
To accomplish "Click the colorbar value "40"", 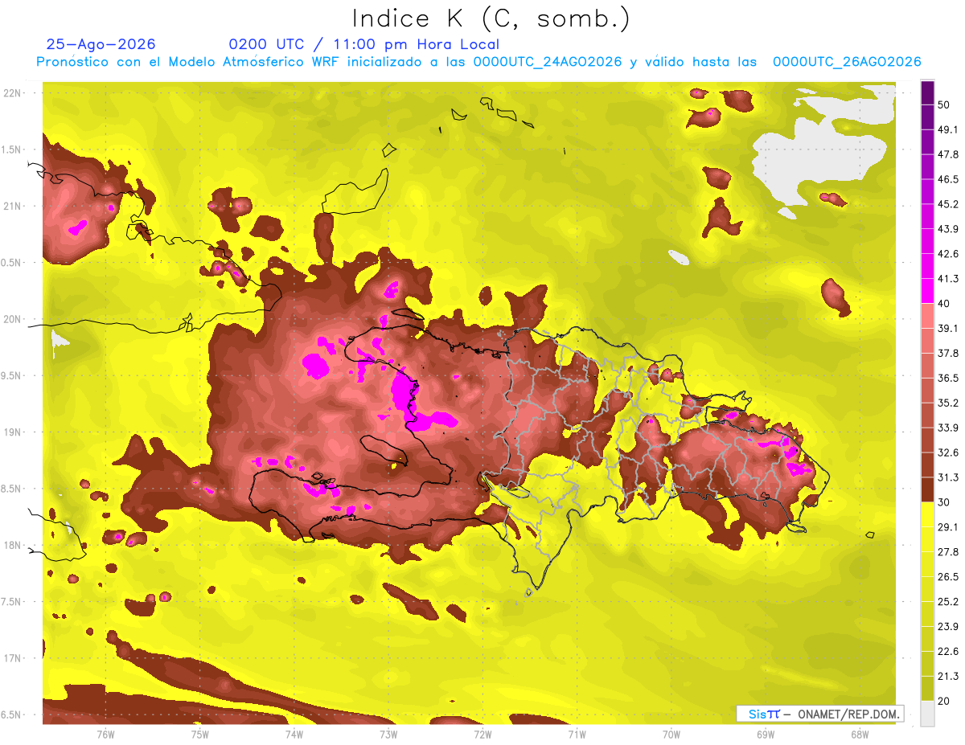I will tap(944, 304).
